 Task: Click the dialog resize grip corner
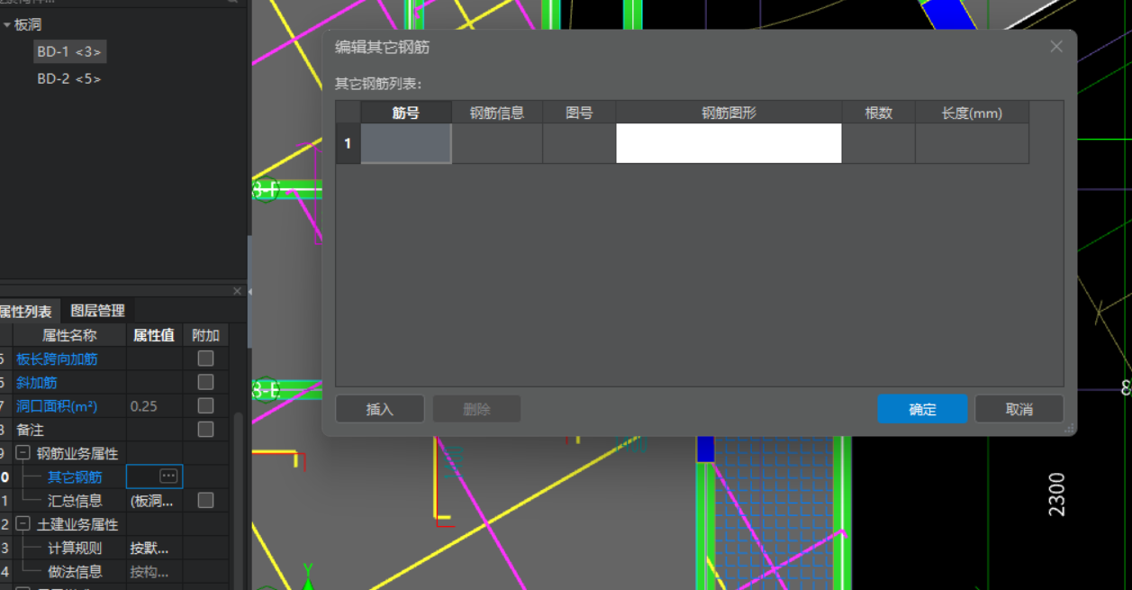1070,429
